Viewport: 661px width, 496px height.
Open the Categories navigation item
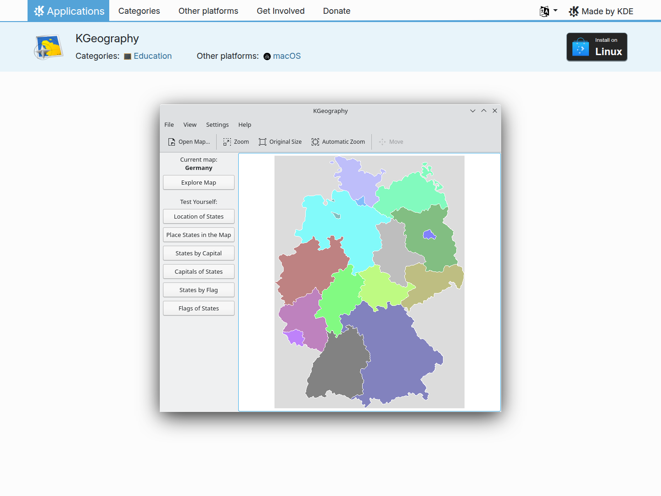click(x=139, y=11)
